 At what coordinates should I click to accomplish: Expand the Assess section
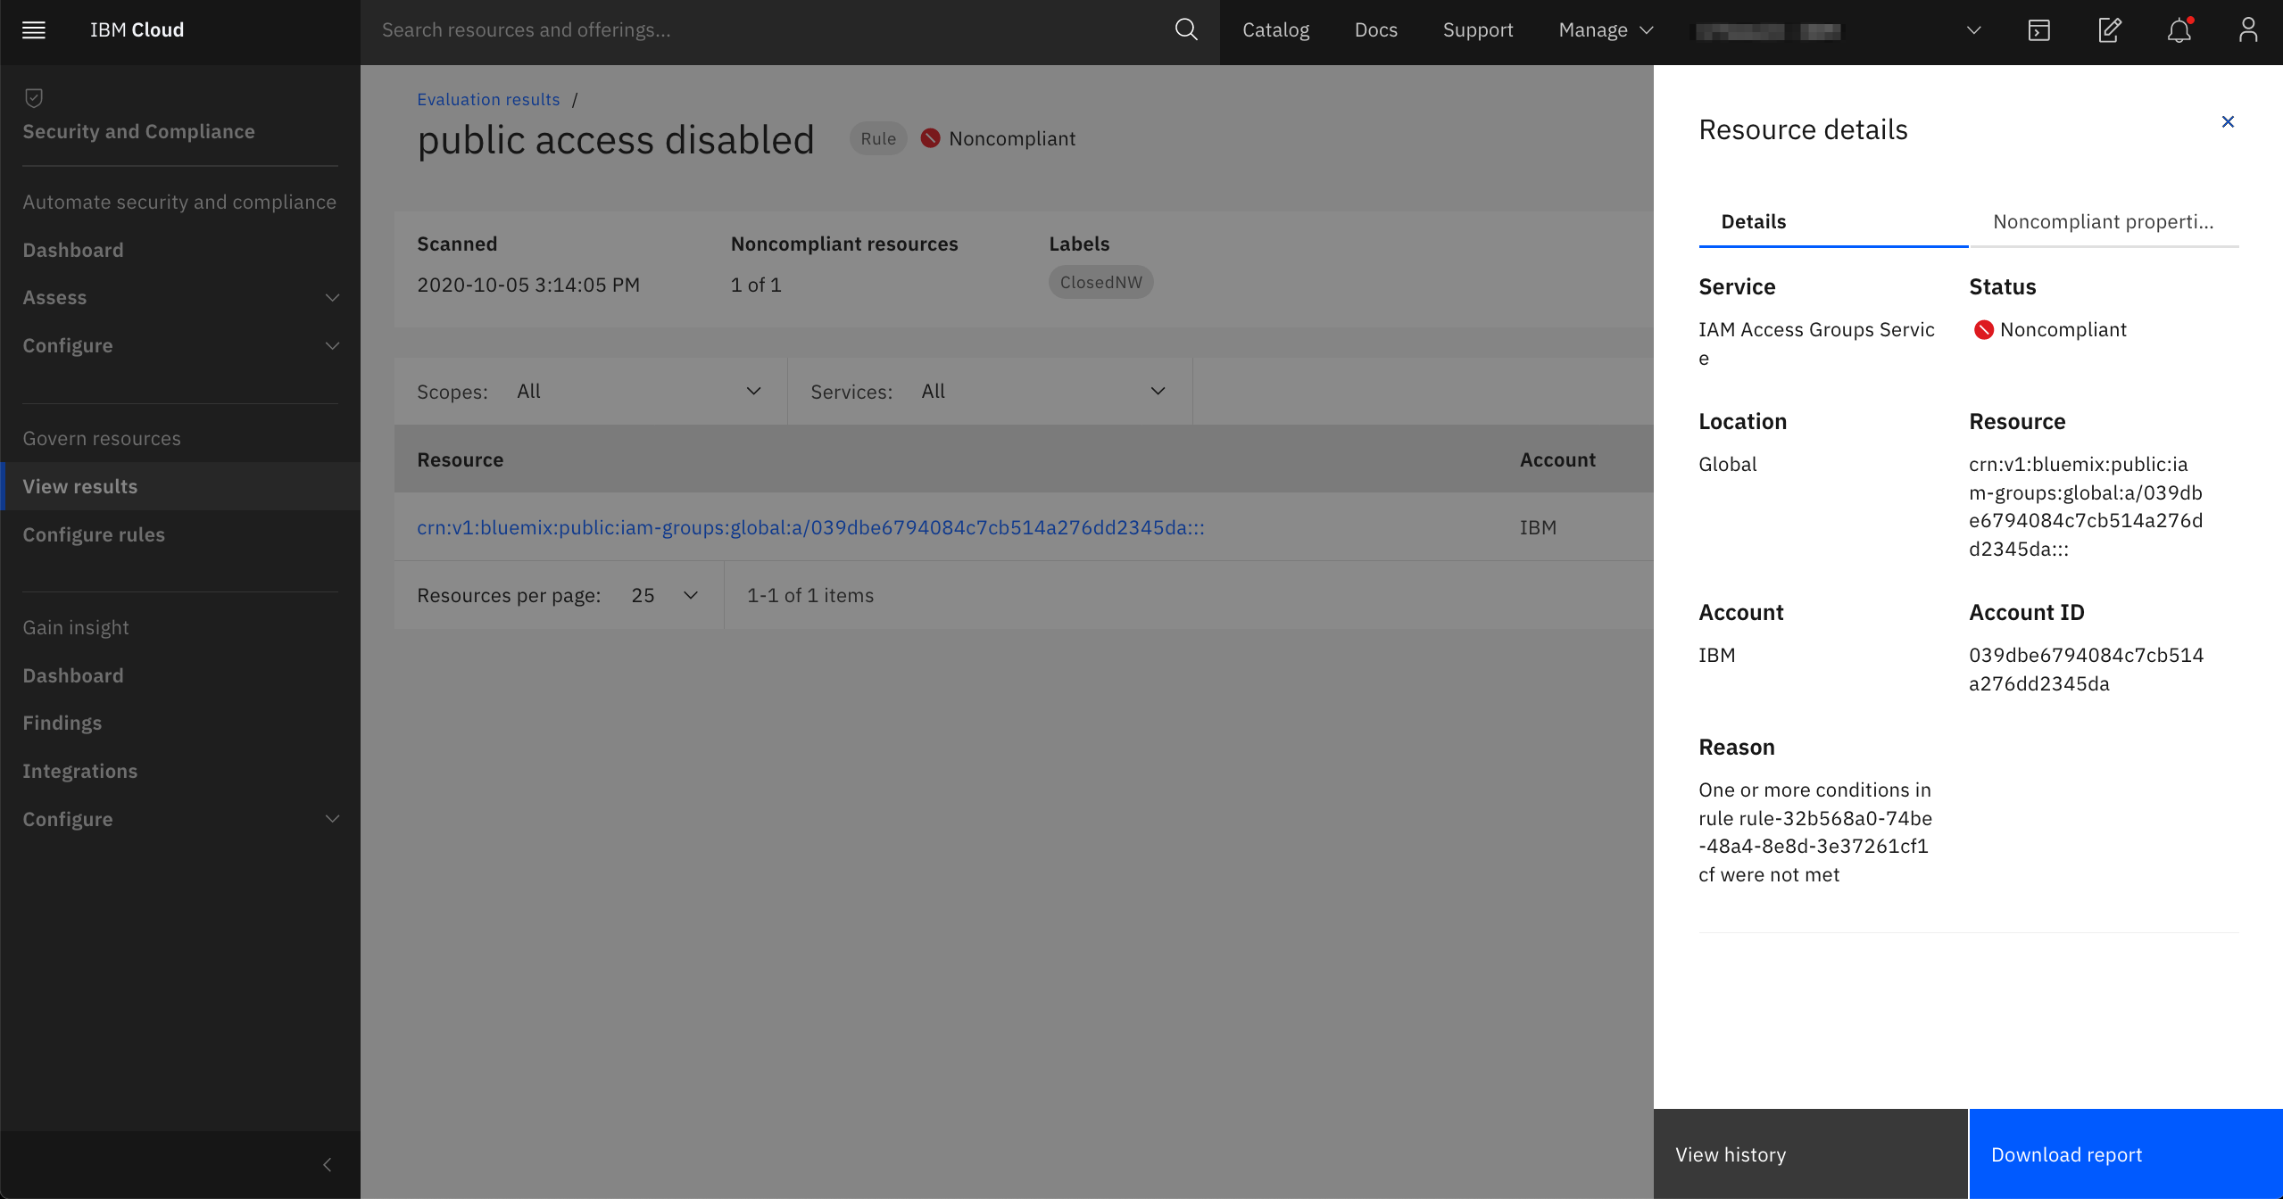180,298
